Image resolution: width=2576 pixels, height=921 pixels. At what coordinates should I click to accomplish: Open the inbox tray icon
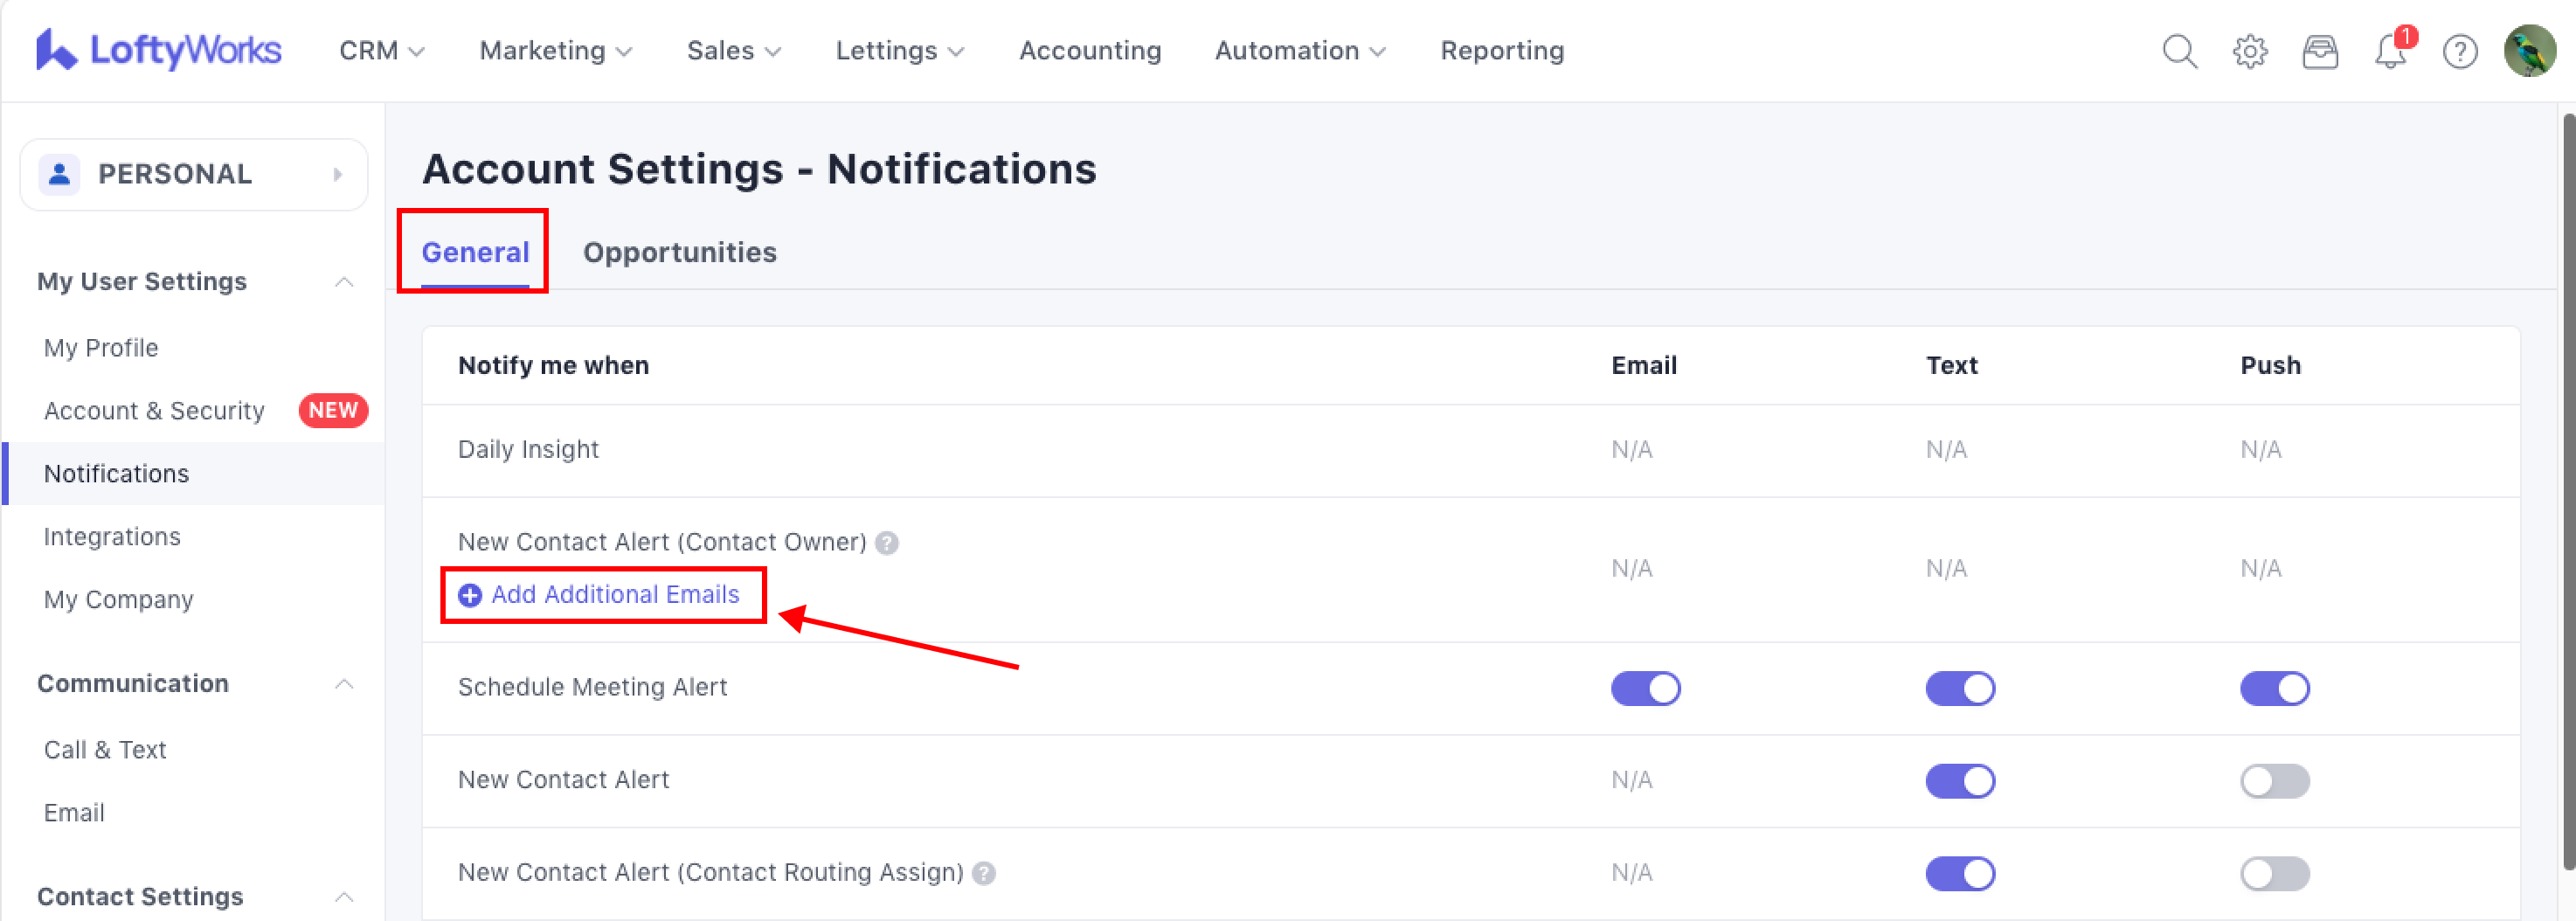pyautogui.click(x=2319, y=51)
